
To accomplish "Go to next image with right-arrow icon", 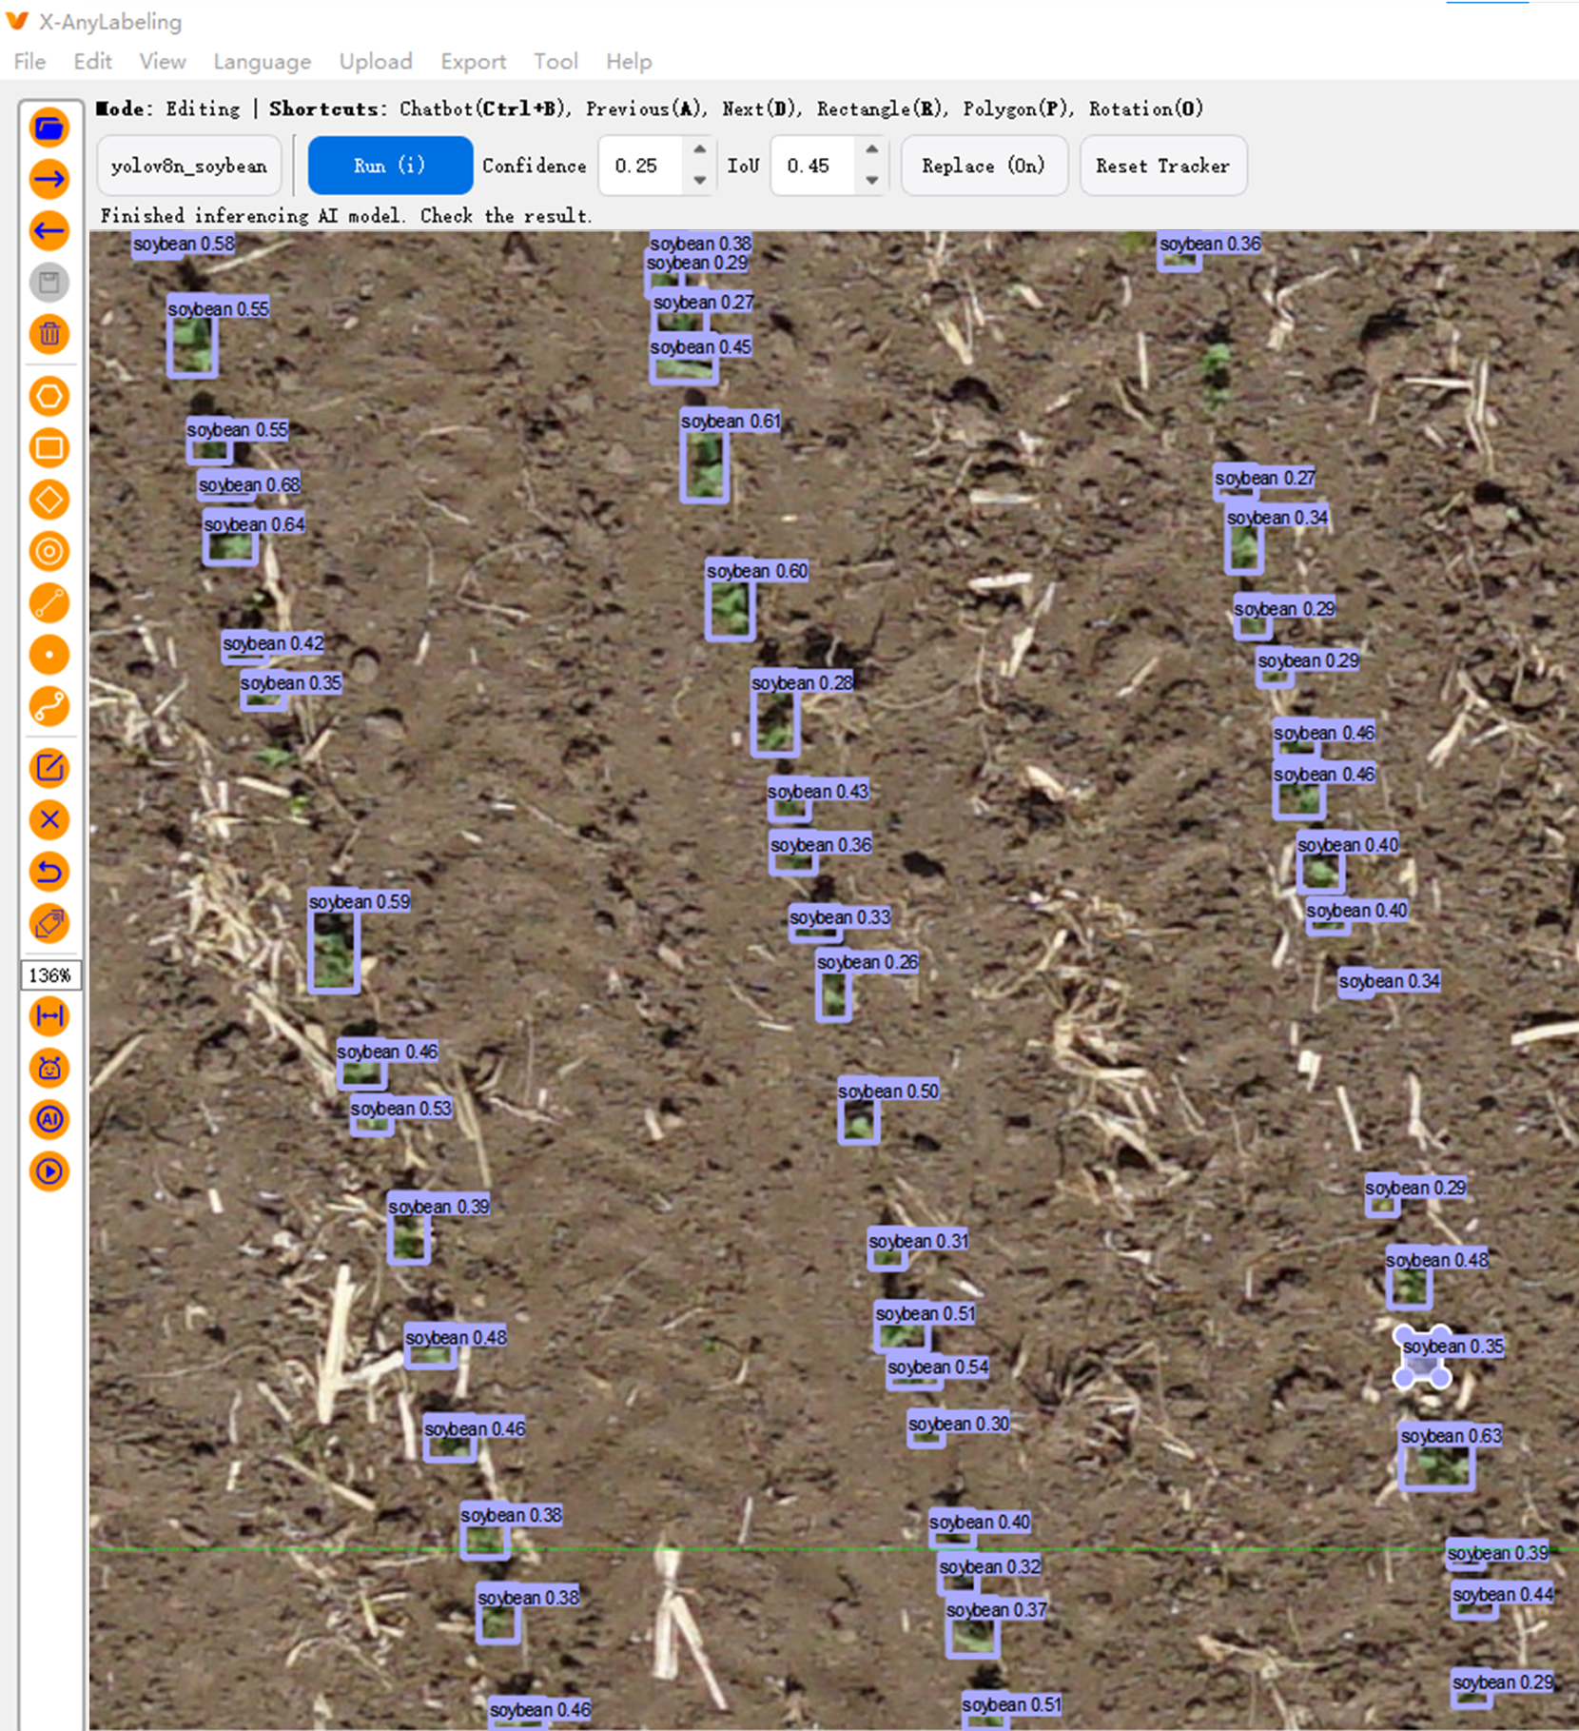I will pos(49,179).
